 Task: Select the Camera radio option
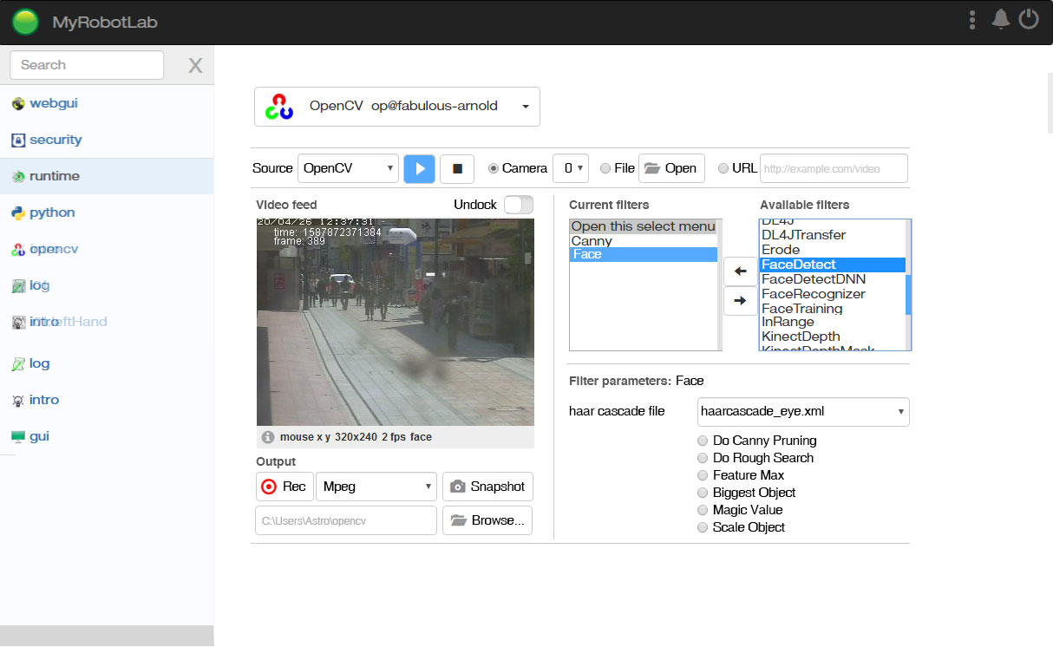pyautogui.click(x=494, y=168)
